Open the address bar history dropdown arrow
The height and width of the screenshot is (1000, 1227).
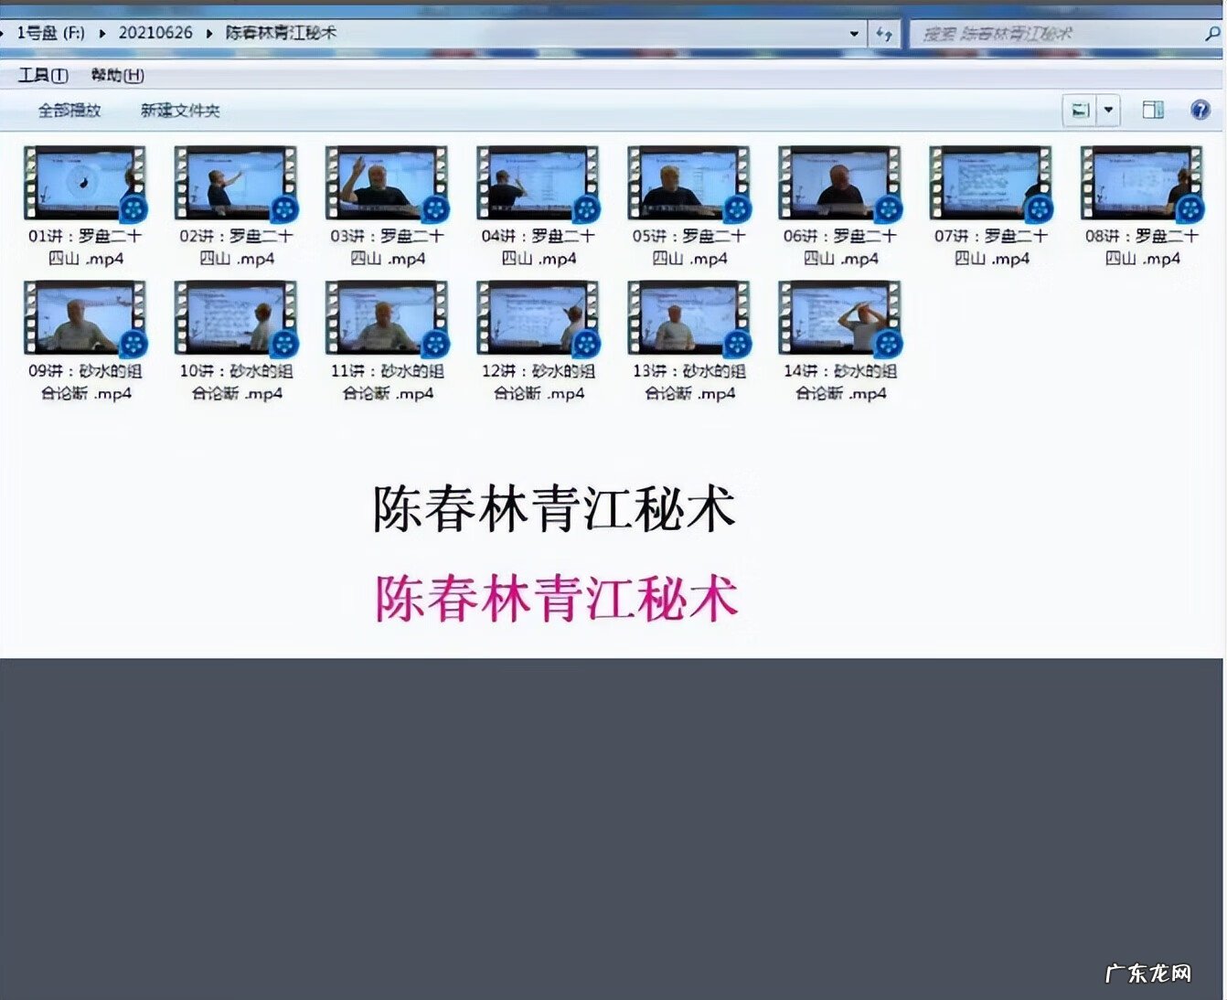pyautogui.click(x=854, y=33)
